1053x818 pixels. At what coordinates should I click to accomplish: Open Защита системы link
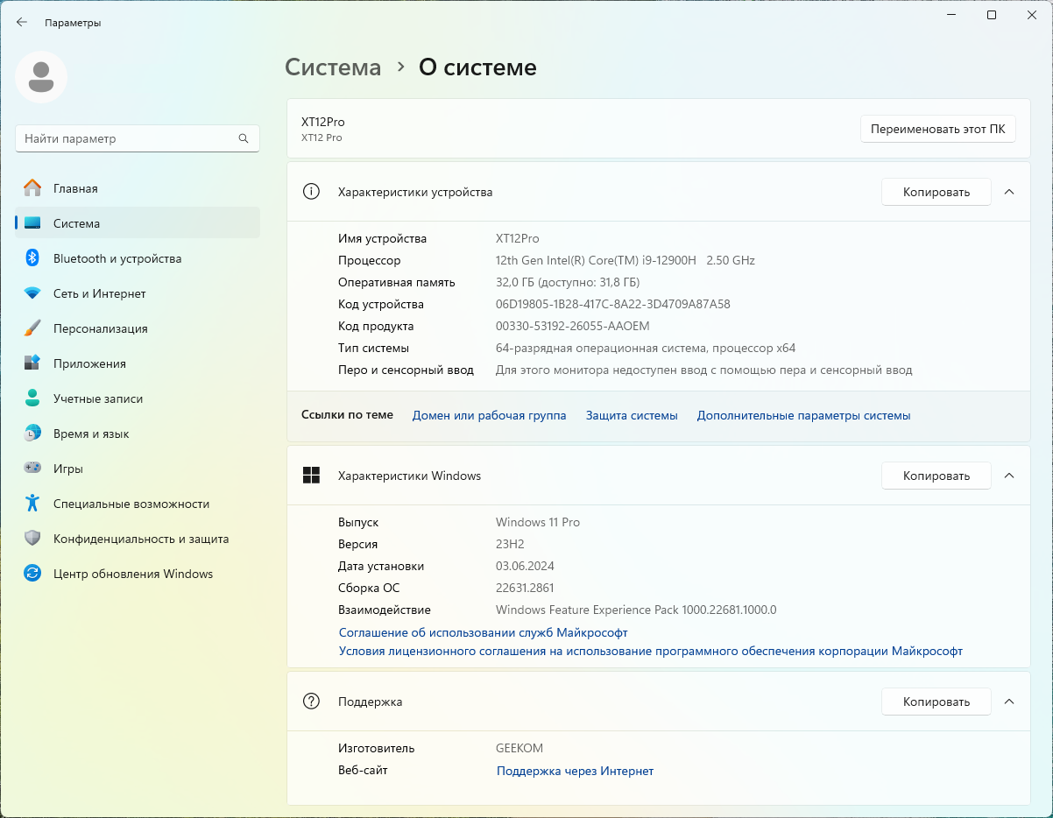(632, 415)
